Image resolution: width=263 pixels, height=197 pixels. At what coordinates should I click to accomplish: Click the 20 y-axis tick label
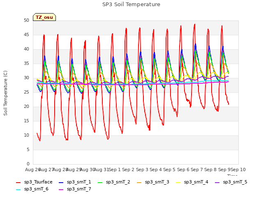tap(26, 107)
